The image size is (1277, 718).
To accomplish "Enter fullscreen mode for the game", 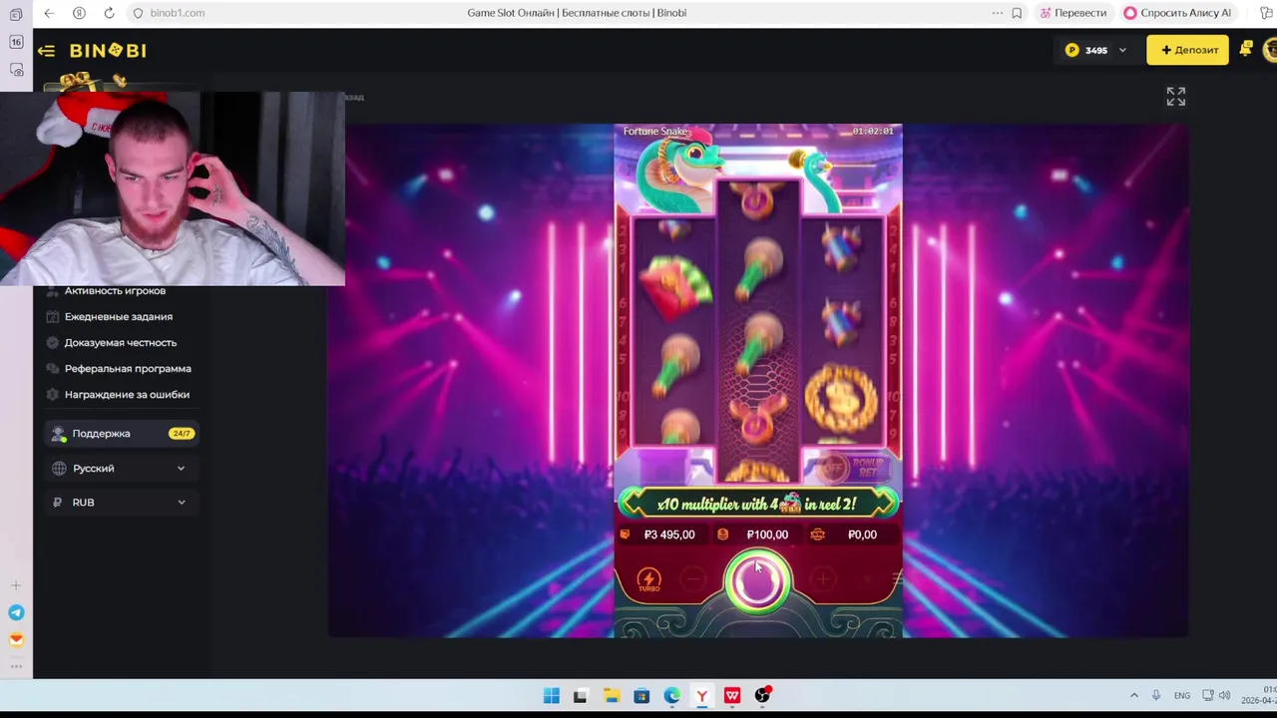I will (1176, 97).
